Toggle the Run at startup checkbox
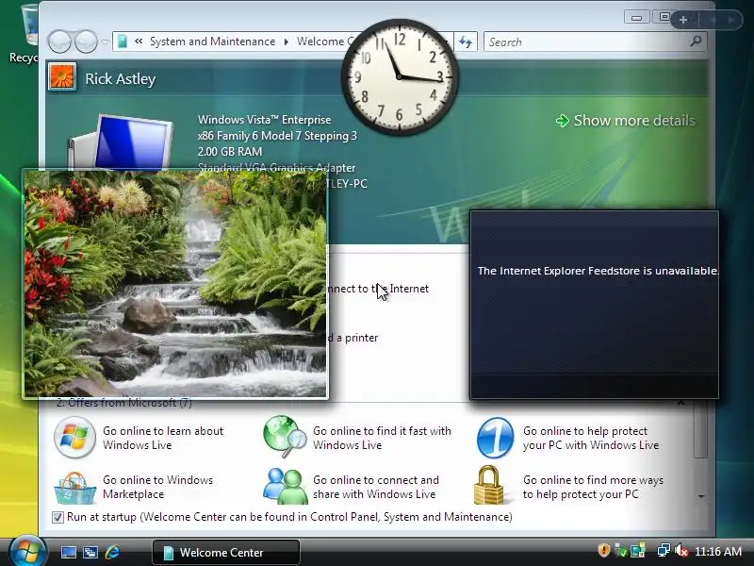The width and height of the screenshot is (754, 566). coord(57,517)
